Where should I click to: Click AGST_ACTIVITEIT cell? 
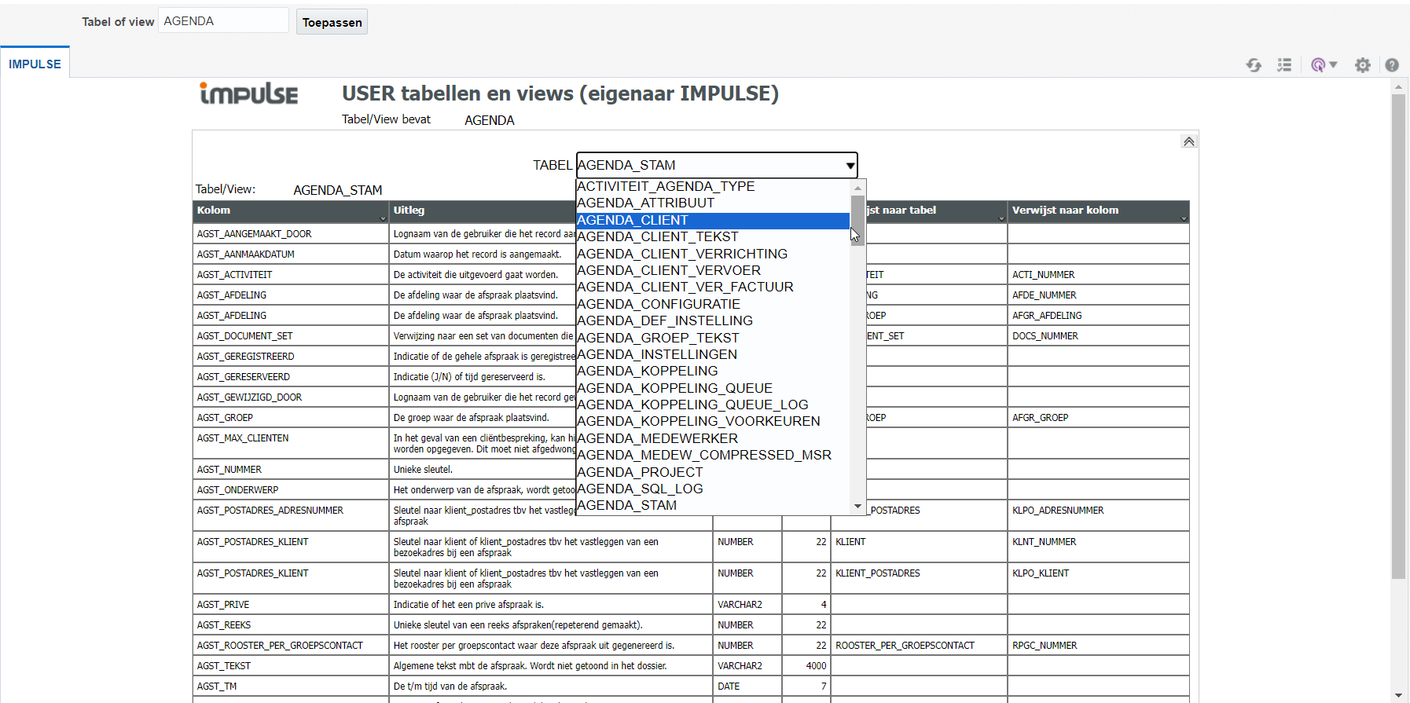[291, 275]
